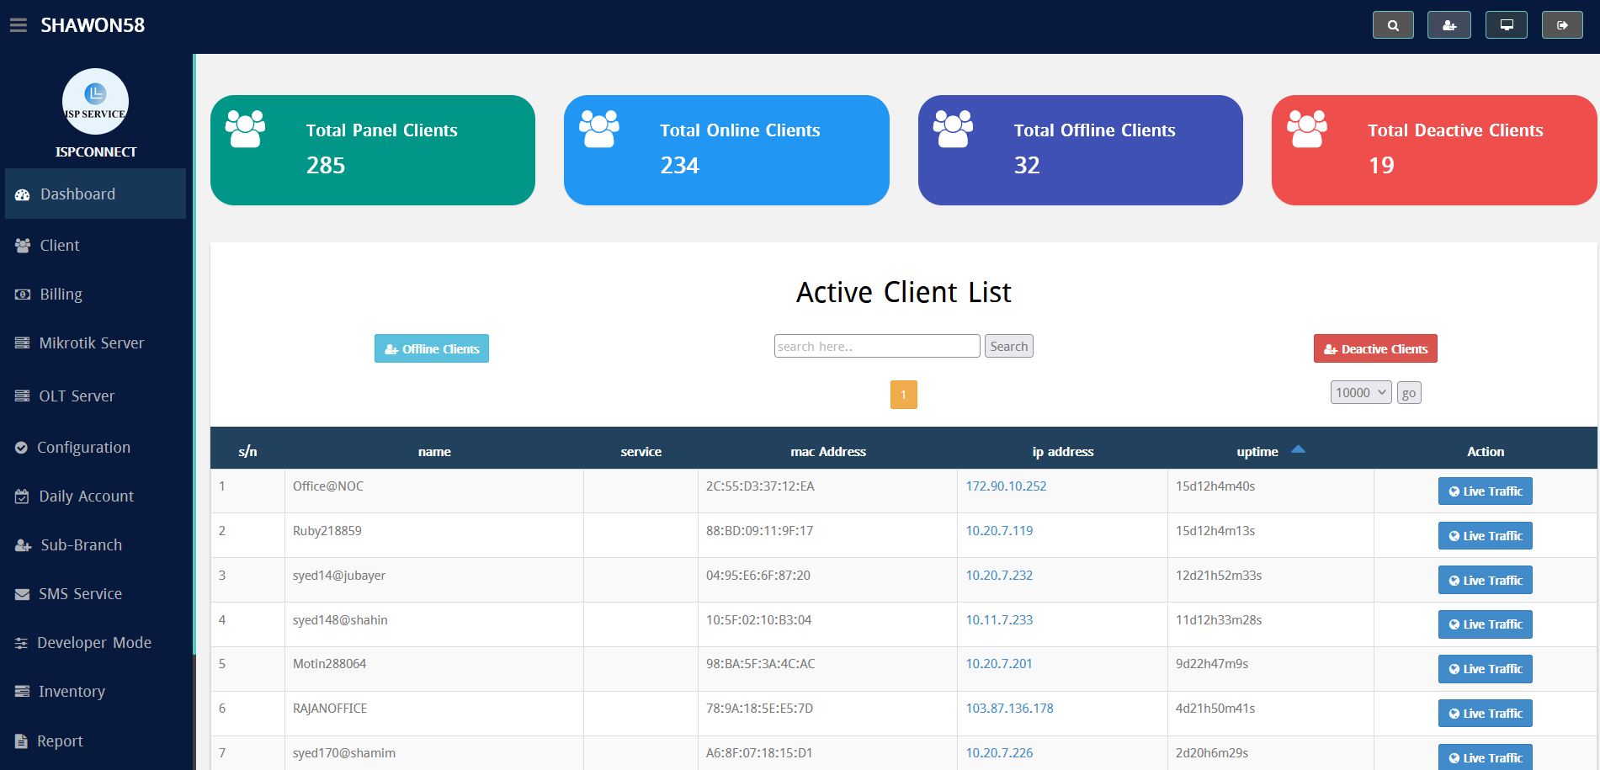Select page 1 in pagination
Screen dimensions: 1600x770
[x=903, y=395]
